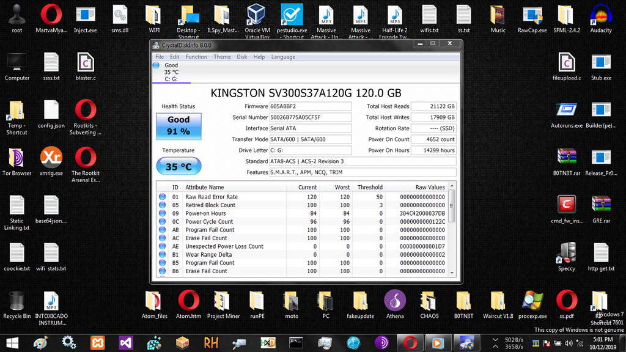
Task: Select the C: G: disk tab
Action: pyautogui.click(x=171, y=72)
